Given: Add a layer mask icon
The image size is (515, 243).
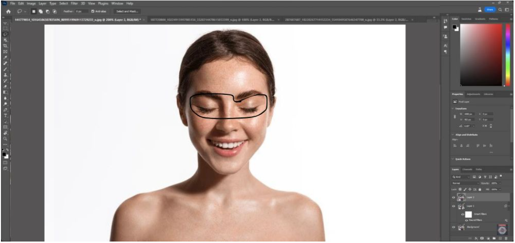Looking at the screenshot, I should click(482, 238).
